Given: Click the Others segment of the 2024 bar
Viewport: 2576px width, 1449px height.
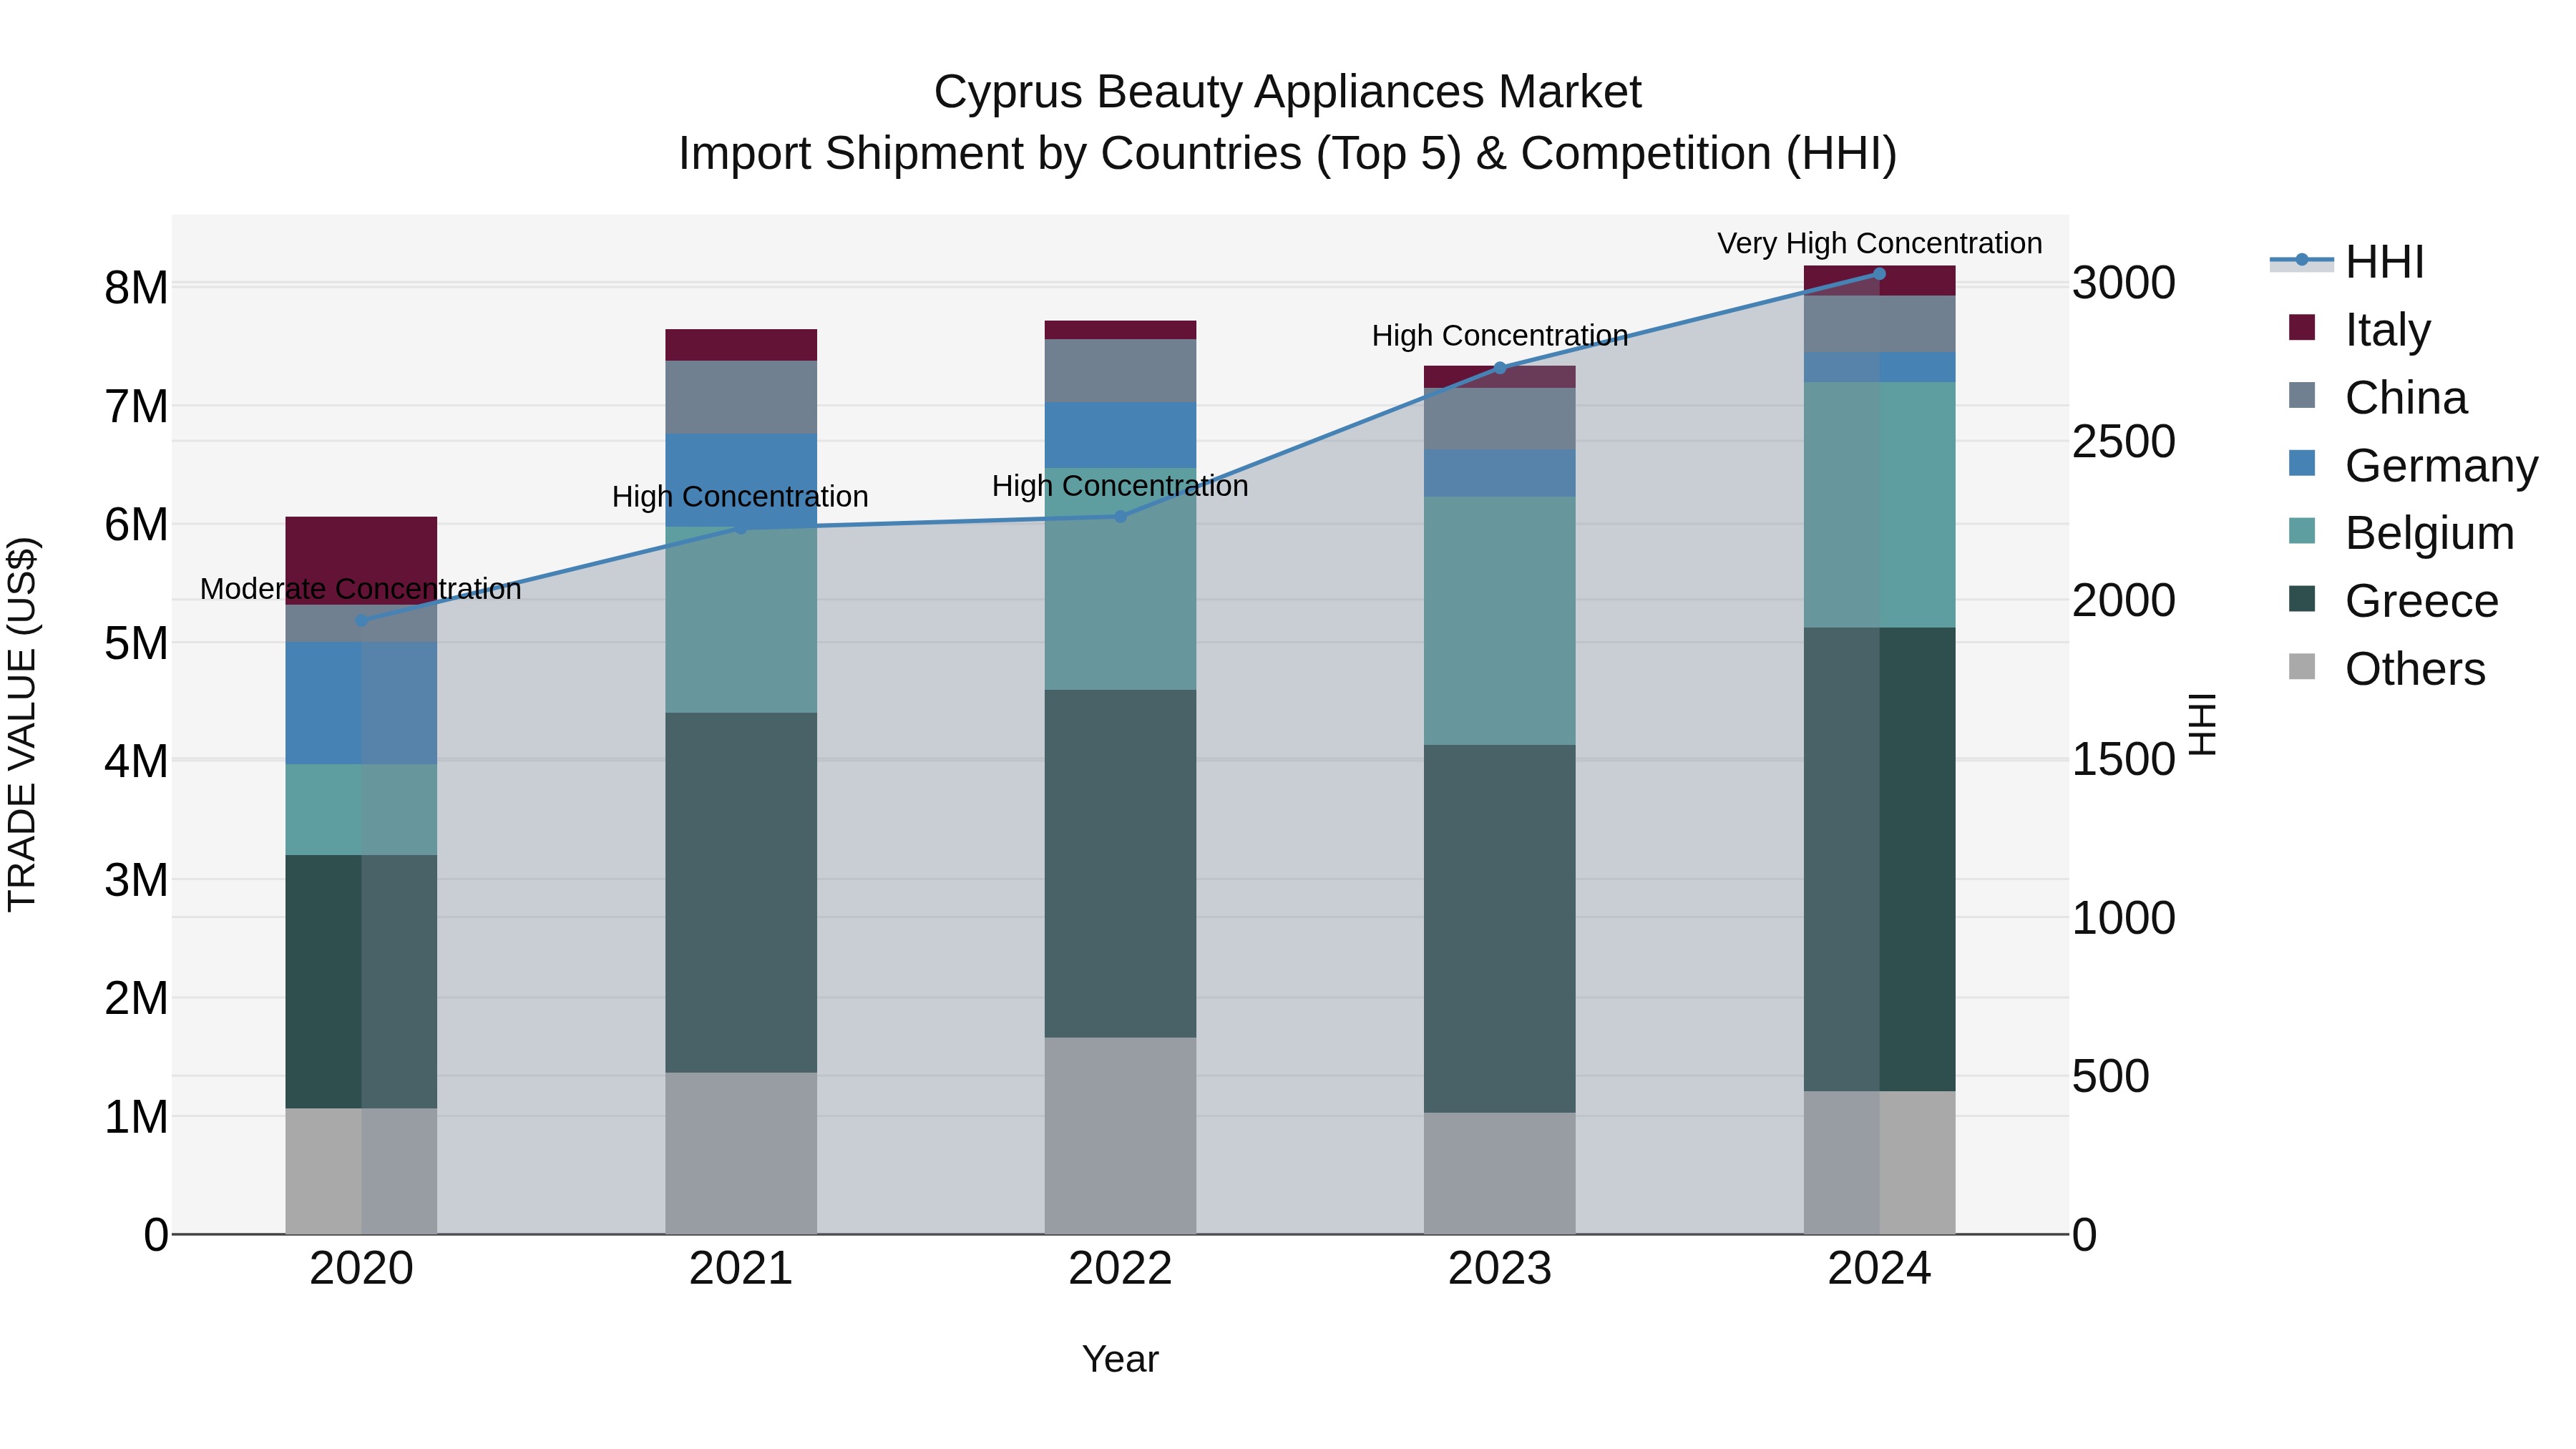Looking at the screenshot, I should coord(1879,1162).
